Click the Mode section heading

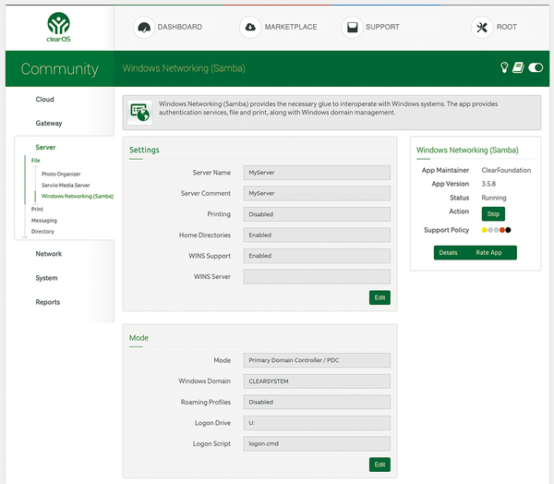pyautogui.click(x=138, y=338)
